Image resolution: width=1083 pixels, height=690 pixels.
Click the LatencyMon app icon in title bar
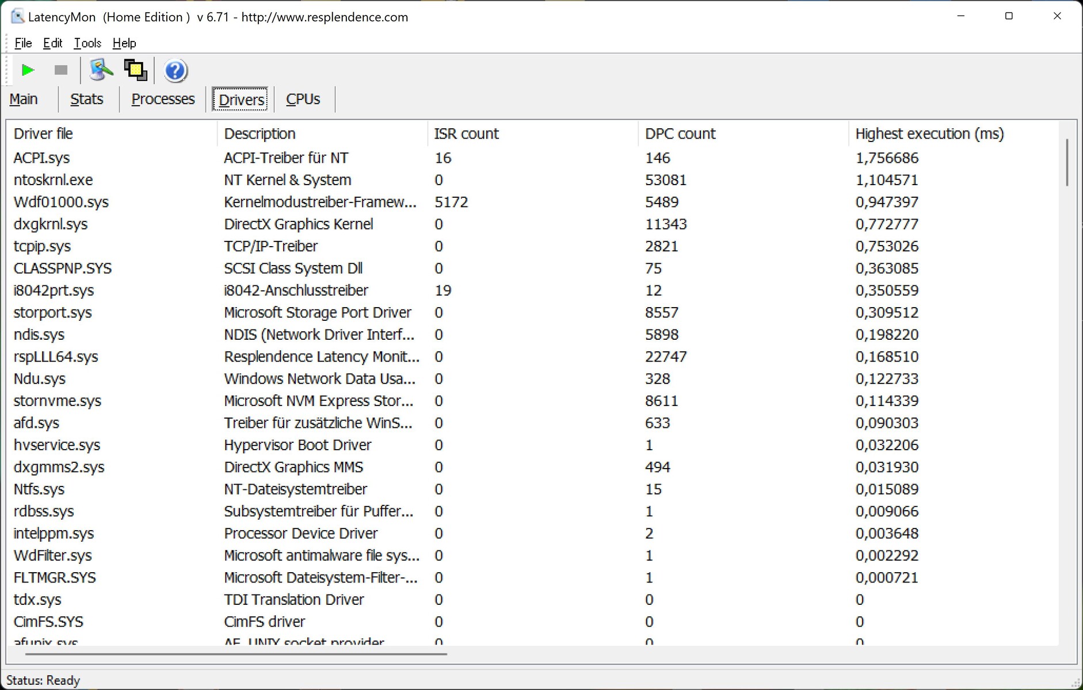point(17,17)
